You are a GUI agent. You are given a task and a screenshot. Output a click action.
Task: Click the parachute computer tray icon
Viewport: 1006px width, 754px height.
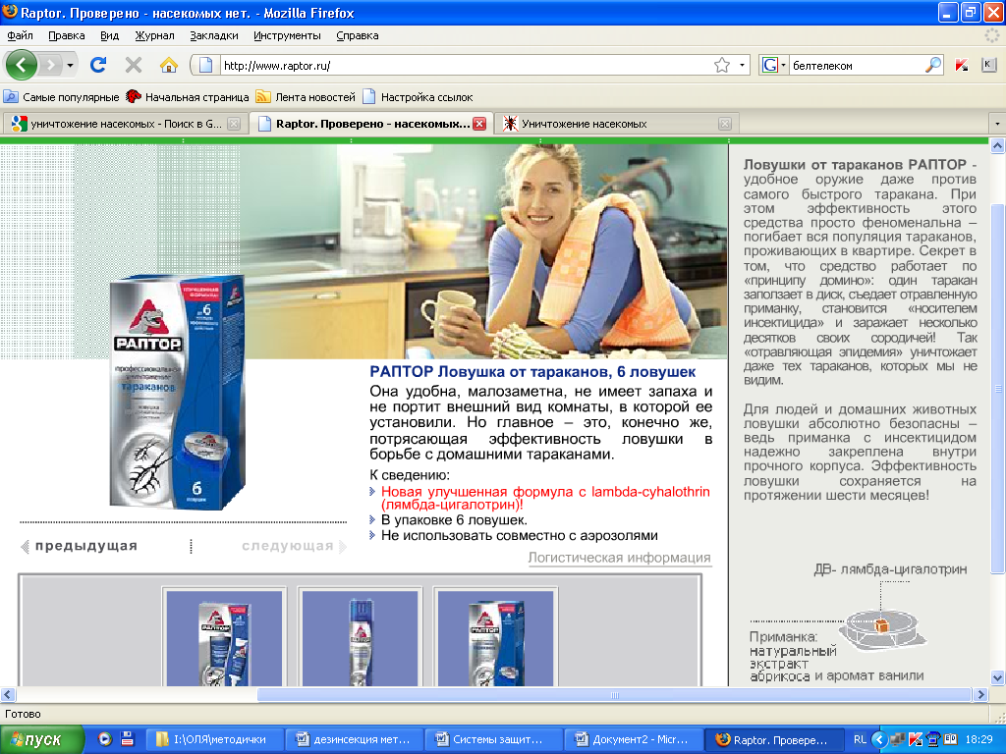[x=933, y=739]
